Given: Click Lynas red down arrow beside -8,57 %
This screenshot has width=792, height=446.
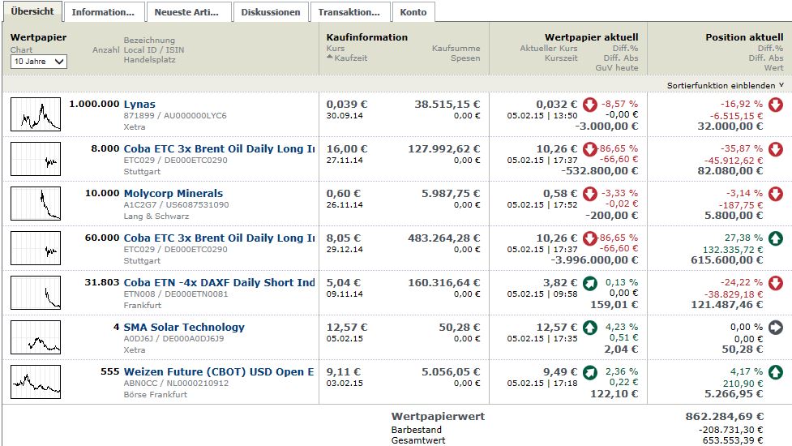Looking at the screenshot, I should pos(590,105).
